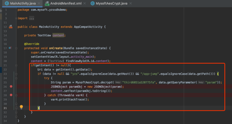Click the content.setText statement

82,91
